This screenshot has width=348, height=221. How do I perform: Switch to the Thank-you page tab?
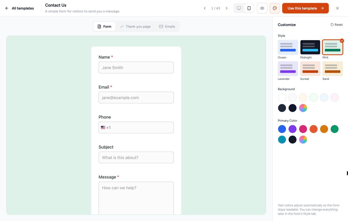135,27
